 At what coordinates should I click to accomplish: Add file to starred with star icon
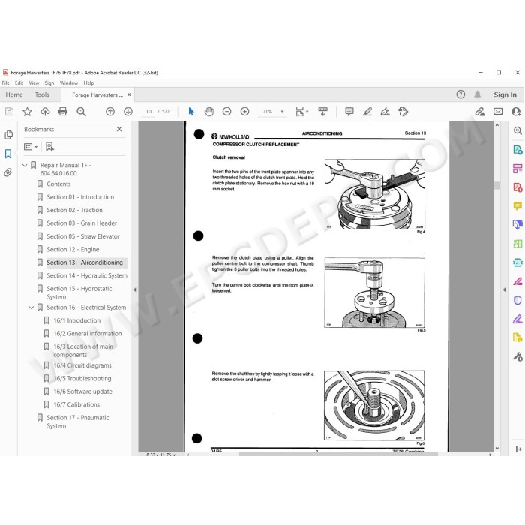coord(27,112)
